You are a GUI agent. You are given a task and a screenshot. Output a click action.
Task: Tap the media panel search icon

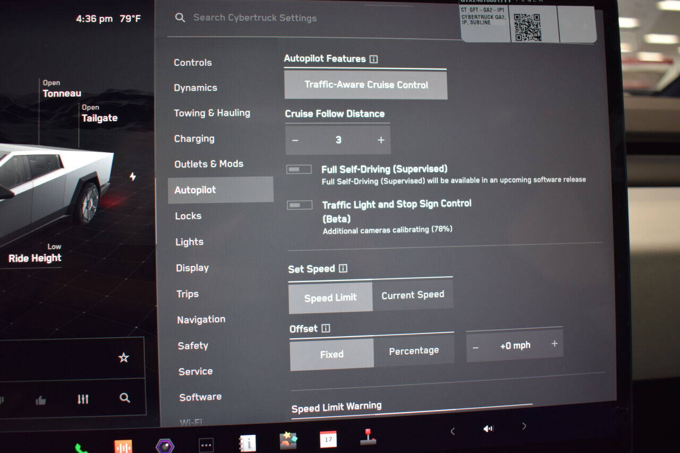click(x=125, y=397)
